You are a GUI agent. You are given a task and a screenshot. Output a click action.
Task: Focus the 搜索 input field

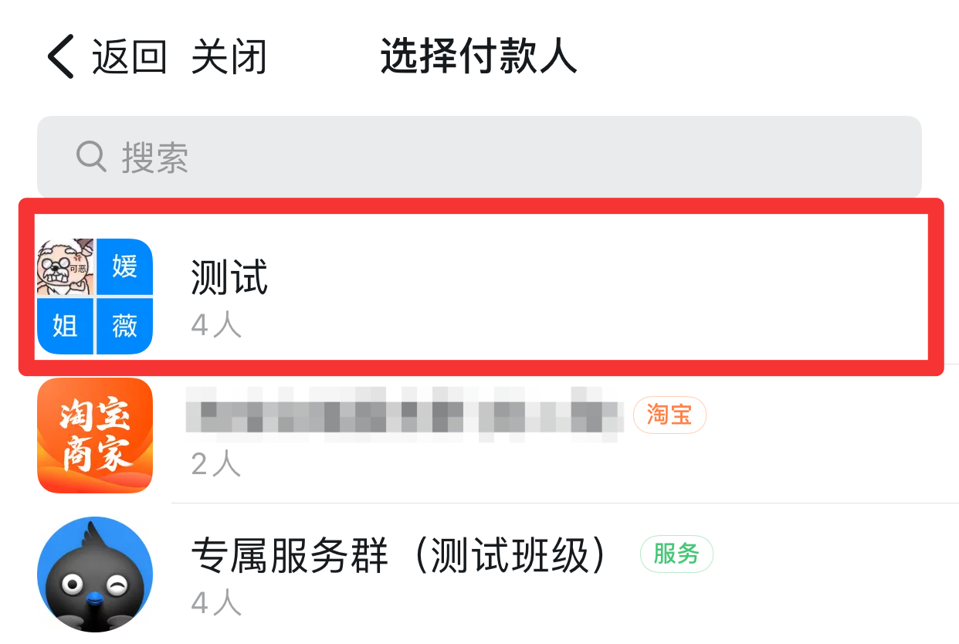(x=479, y=157)
